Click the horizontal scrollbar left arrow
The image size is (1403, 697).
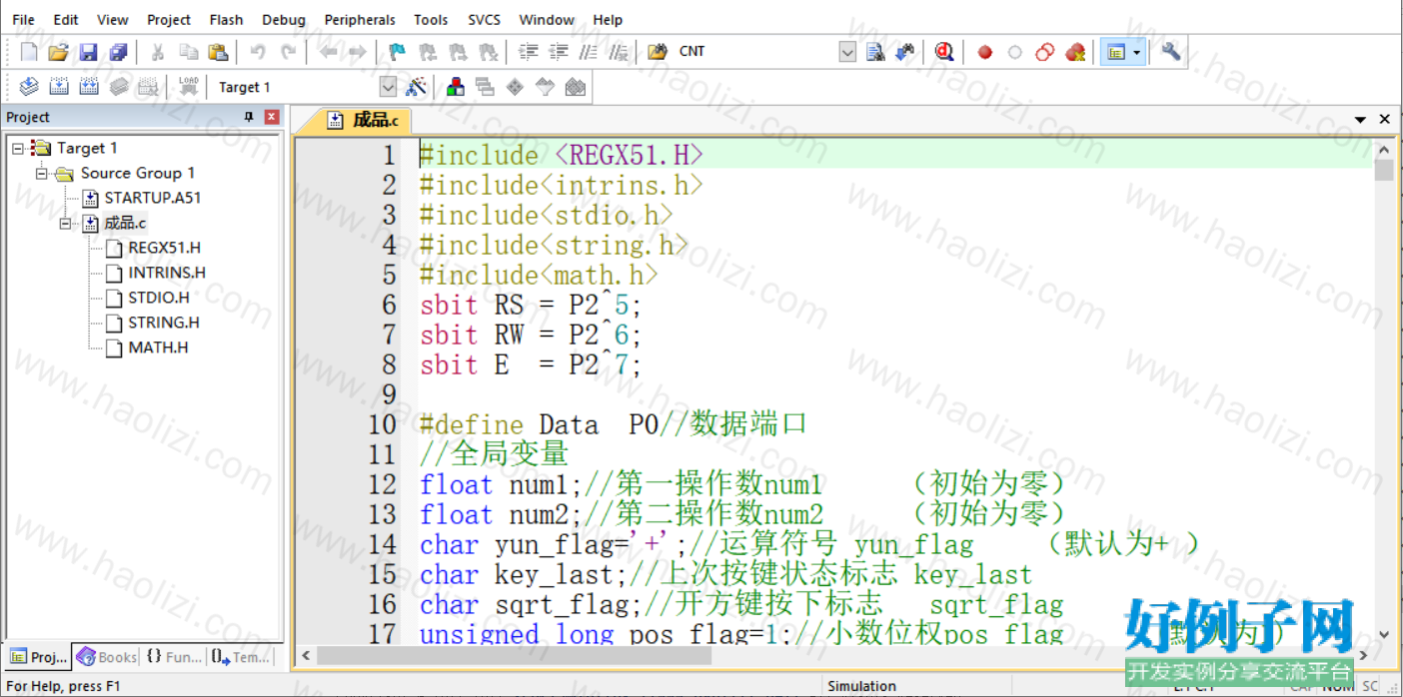[306, 656]
